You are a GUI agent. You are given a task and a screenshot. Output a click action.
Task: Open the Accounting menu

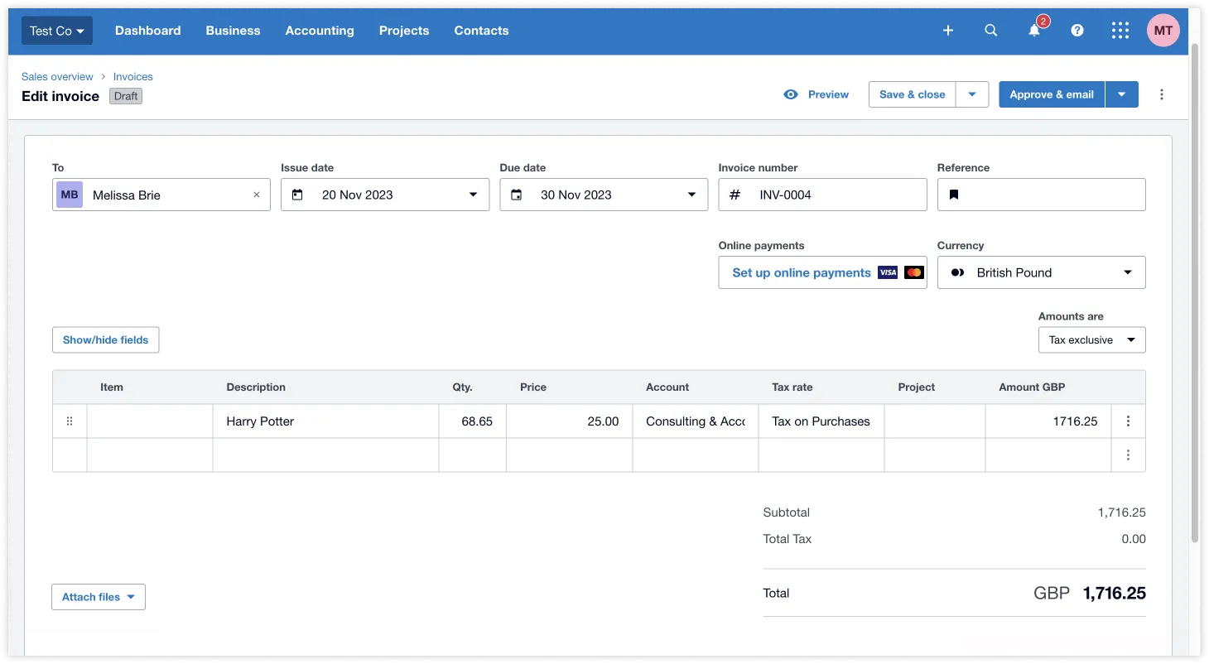pyautogui.click(x=320, y=31)
